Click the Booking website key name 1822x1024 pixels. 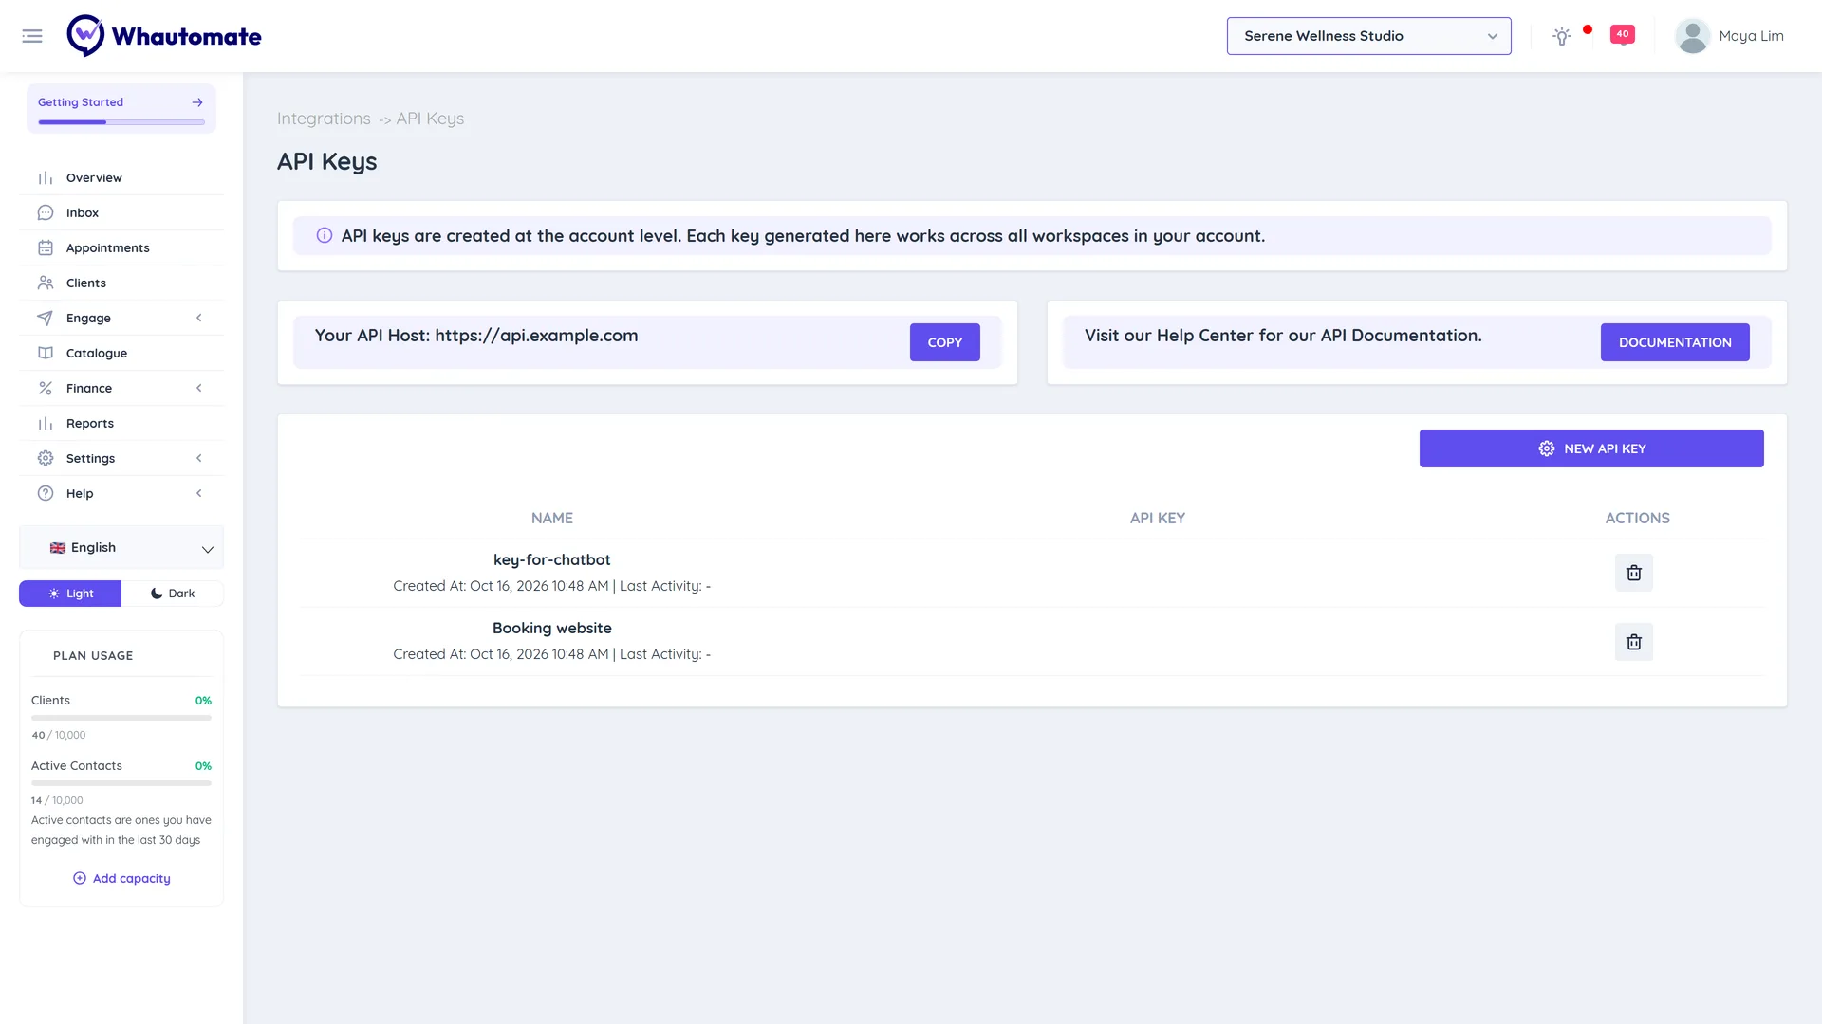click(x=551, y=628)
